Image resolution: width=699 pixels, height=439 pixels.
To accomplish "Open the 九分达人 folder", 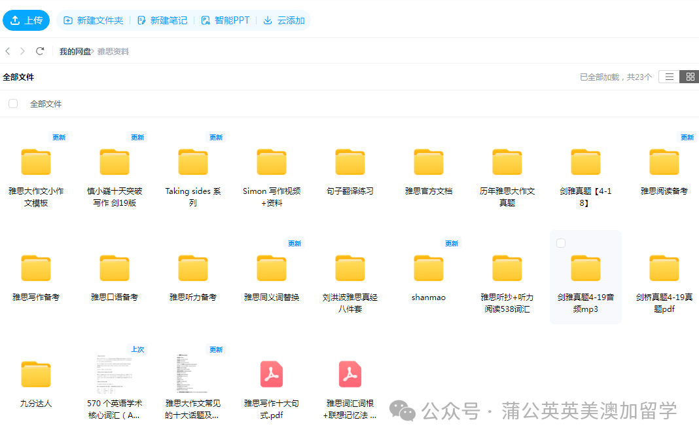I will 36,374.
